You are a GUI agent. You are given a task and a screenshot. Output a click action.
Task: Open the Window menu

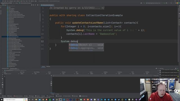click(x=33, y=1)
